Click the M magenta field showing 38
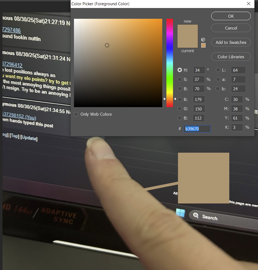258x270 pixels. pos(237,109)
